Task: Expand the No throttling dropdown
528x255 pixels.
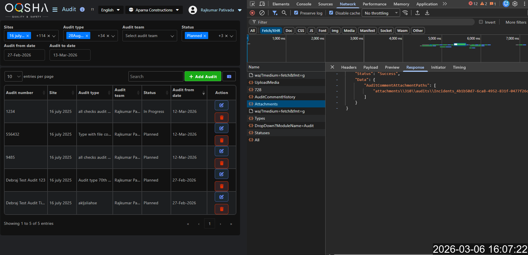Action: click(x=380, y=13)
